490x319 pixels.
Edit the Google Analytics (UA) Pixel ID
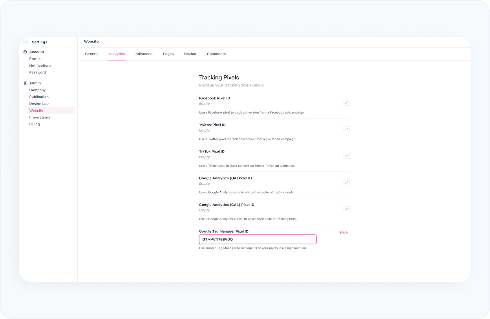[x=346, y=182]
